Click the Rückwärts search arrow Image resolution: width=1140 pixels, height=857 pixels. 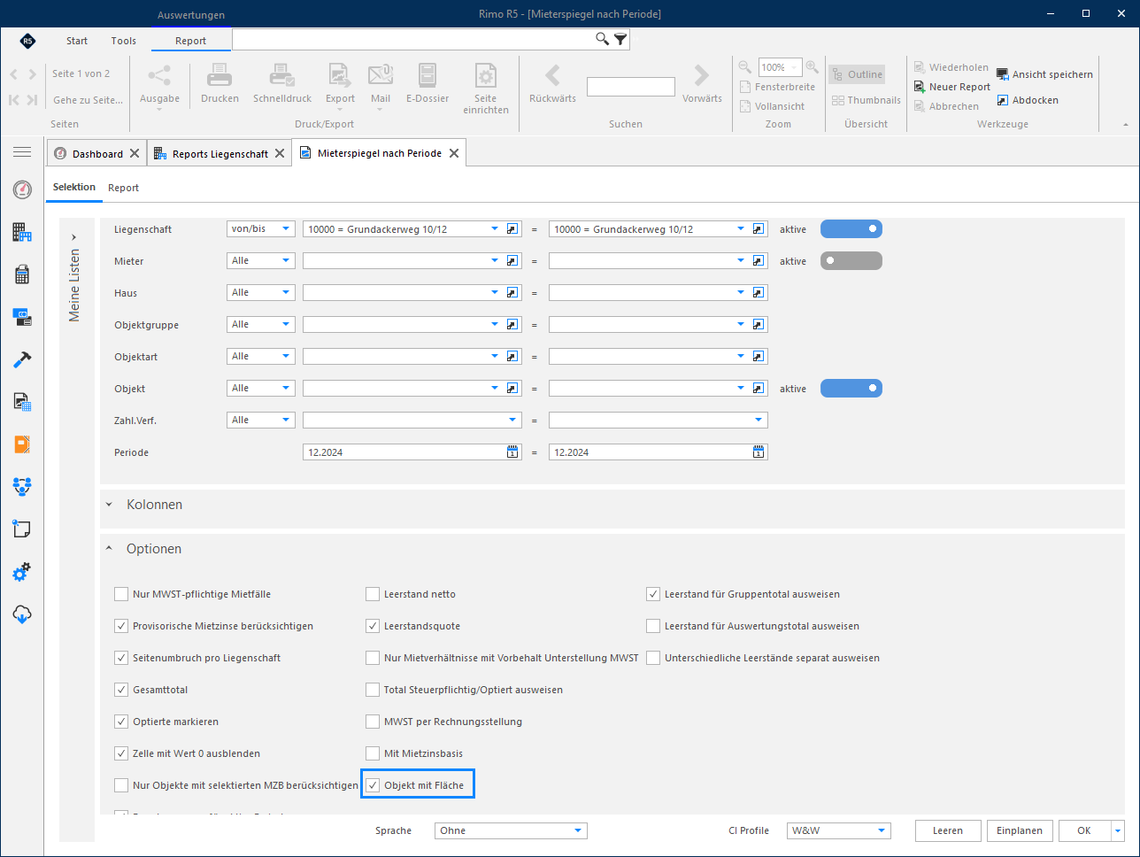click(x=552, y=75)
